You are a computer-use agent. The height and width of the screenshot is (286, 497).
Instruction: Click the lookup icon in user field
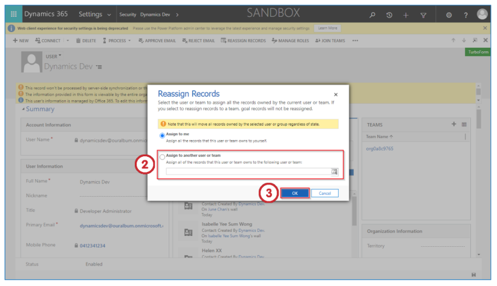click(334, 172)
